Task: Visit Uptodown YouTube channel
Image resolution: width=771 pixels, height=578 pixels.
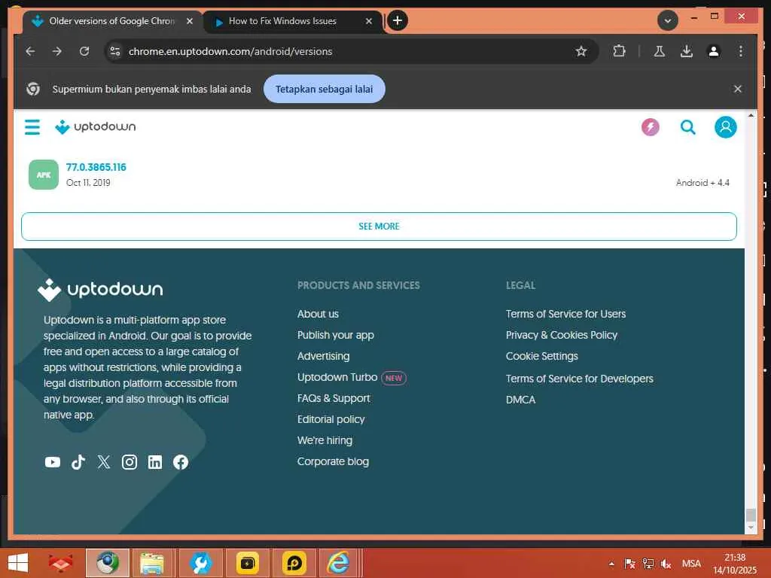Action: click(53, 462)
